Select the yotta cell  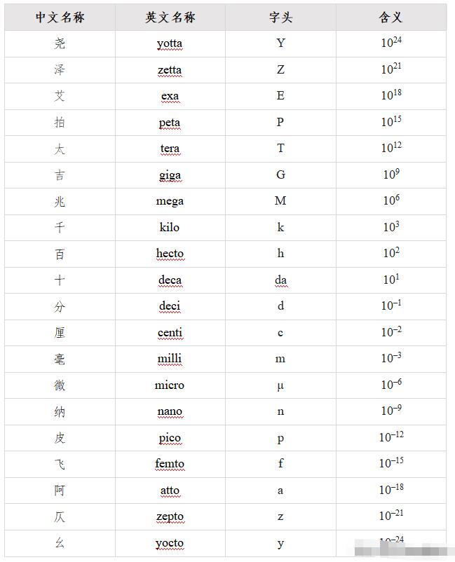[x=170, y=43]
